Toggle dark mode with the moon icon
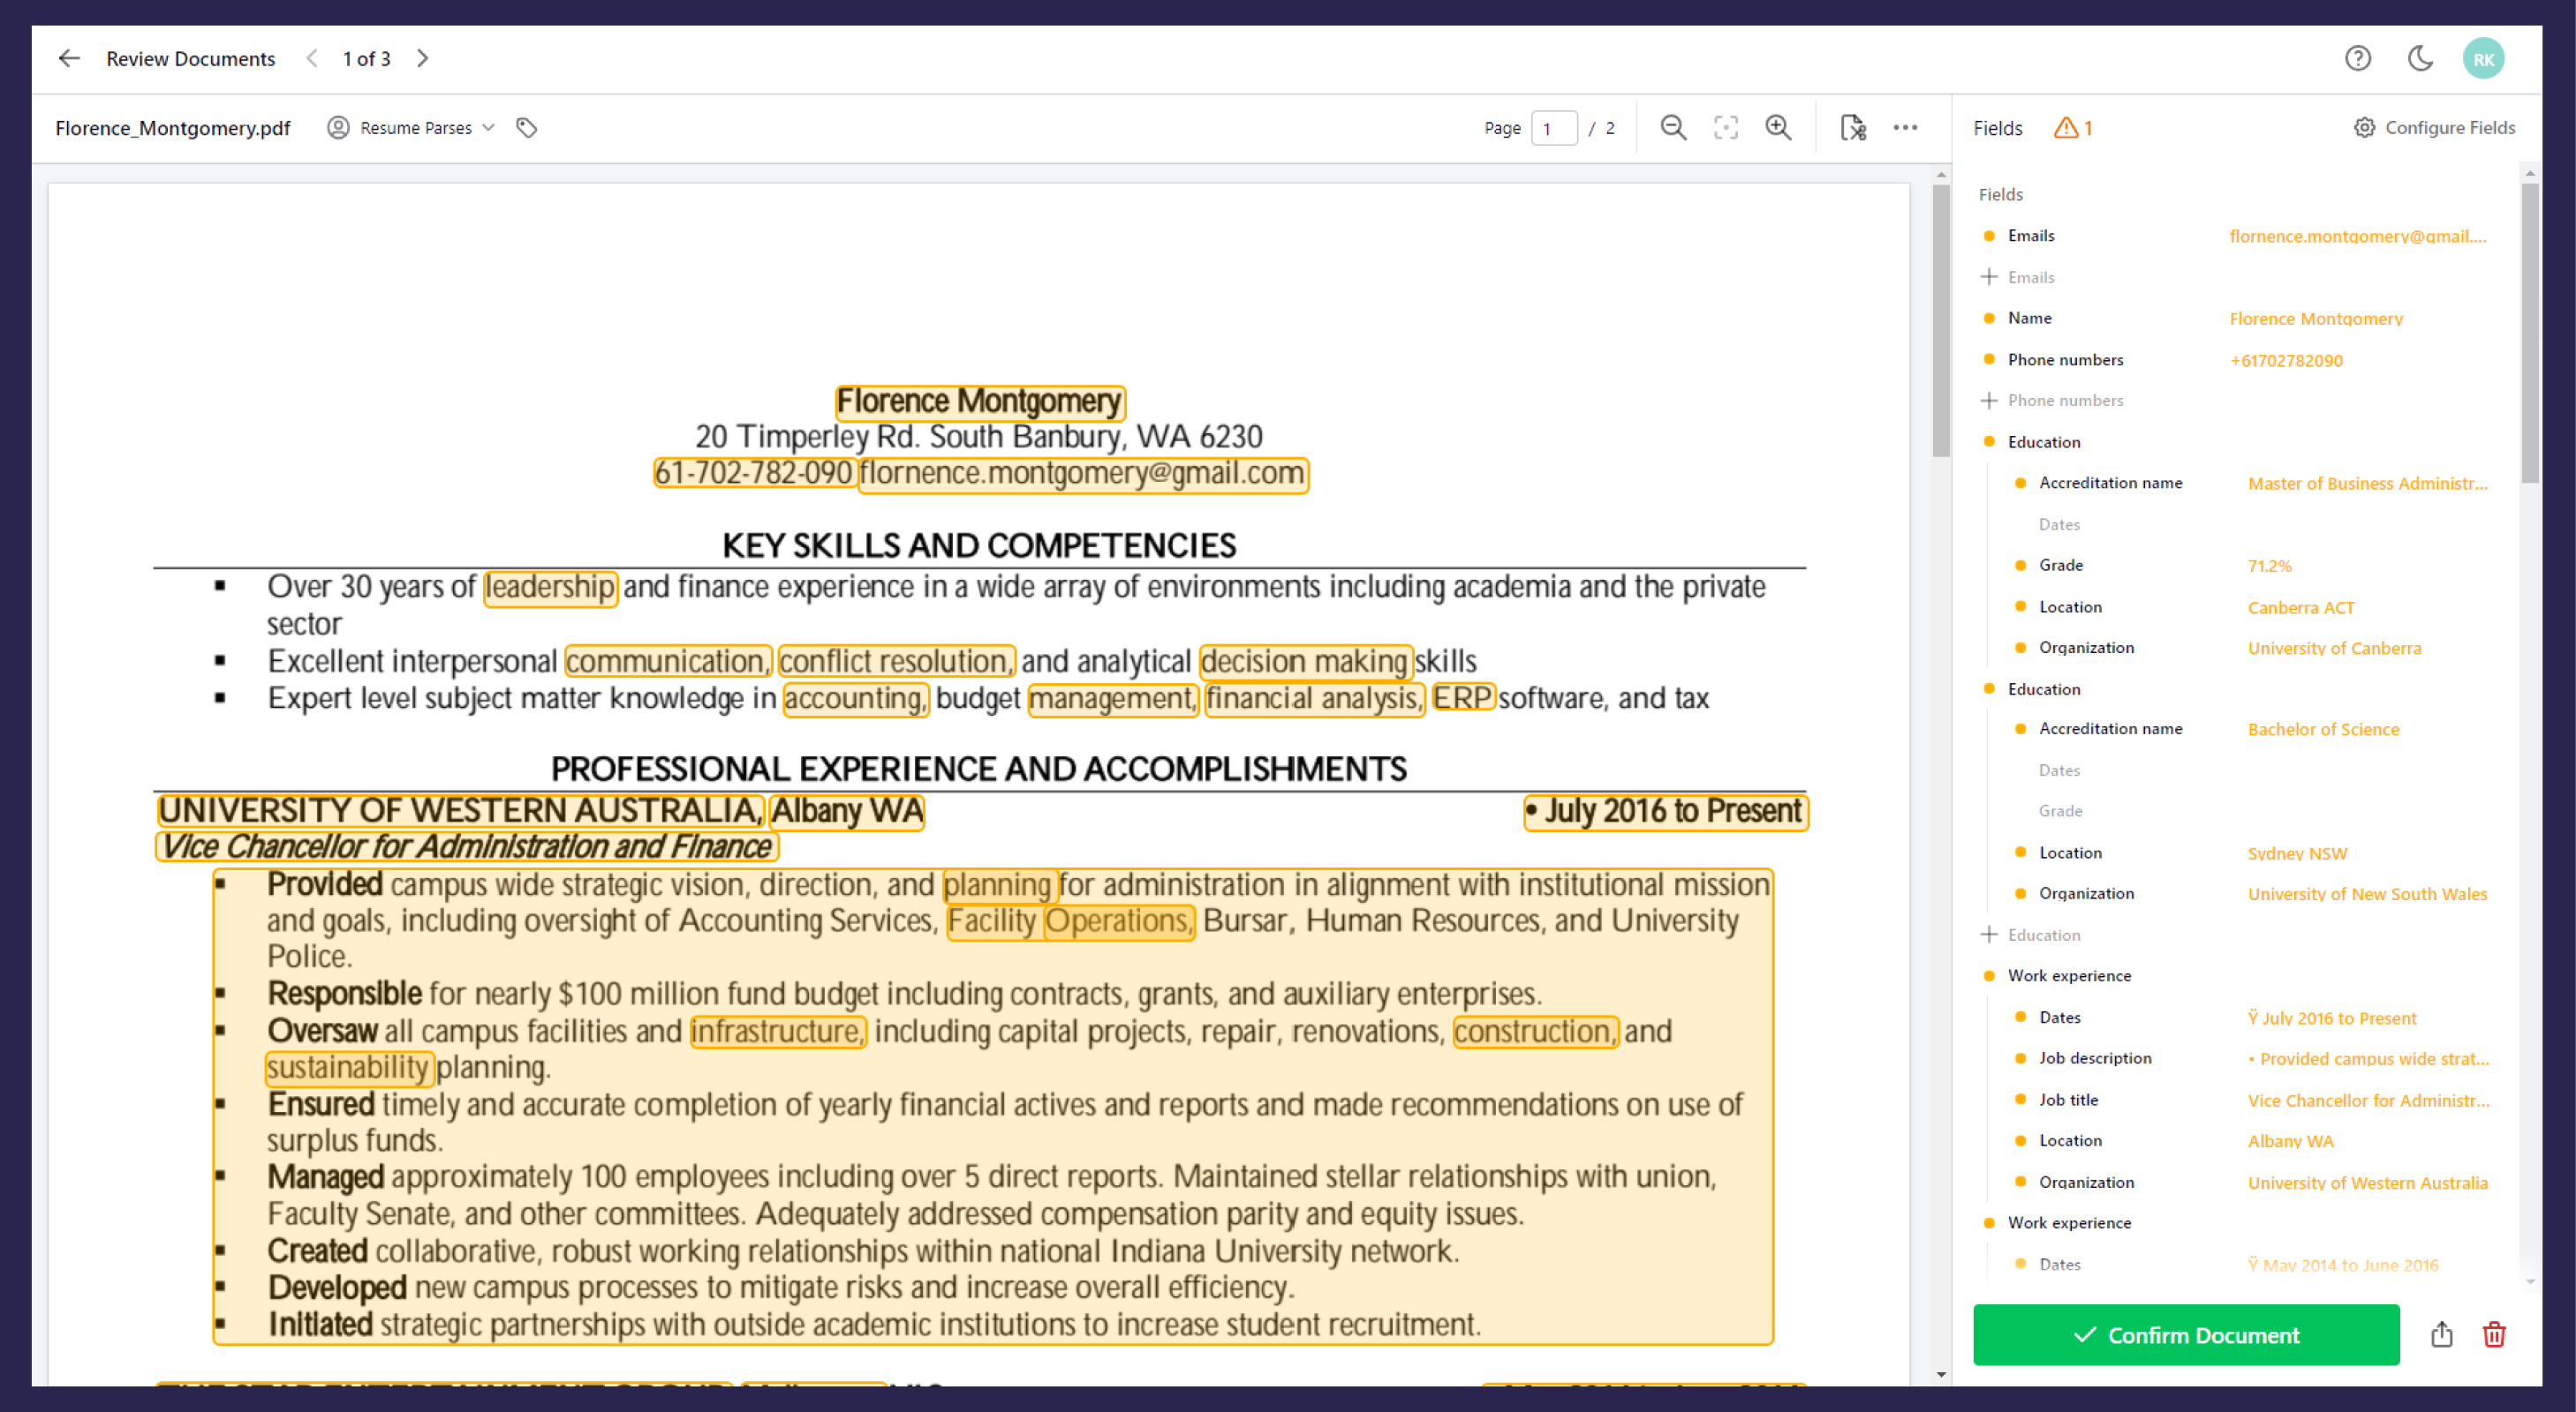The width and height of the screenshot is (2576, 1412). pos(2420,59)
